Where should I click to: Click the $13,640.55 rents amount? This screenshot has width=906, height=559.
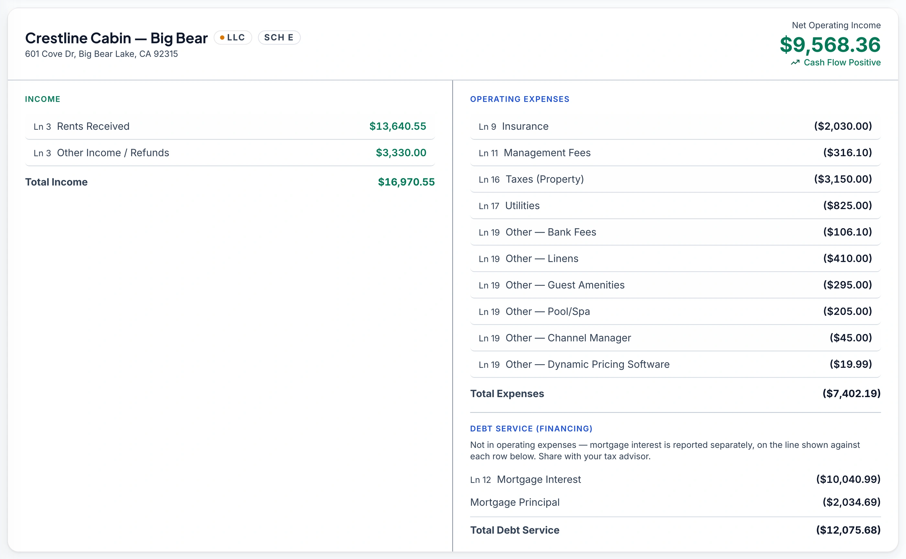pyautogui.click(x=398, y=127)
